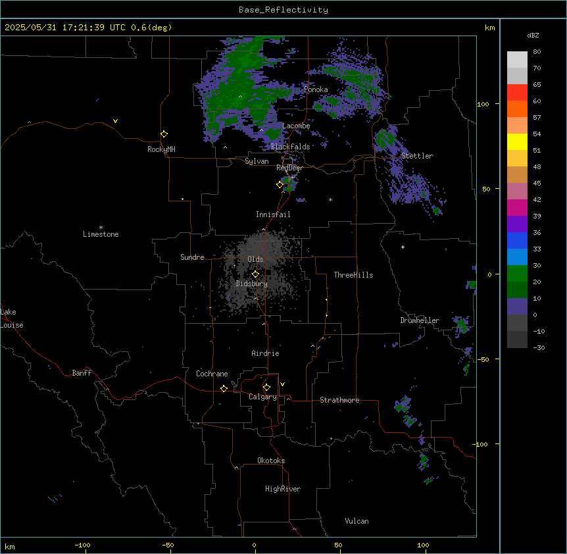This screenshot has width=567, height=554.
Task: Click the Vulcan town label
Action: 357,521
